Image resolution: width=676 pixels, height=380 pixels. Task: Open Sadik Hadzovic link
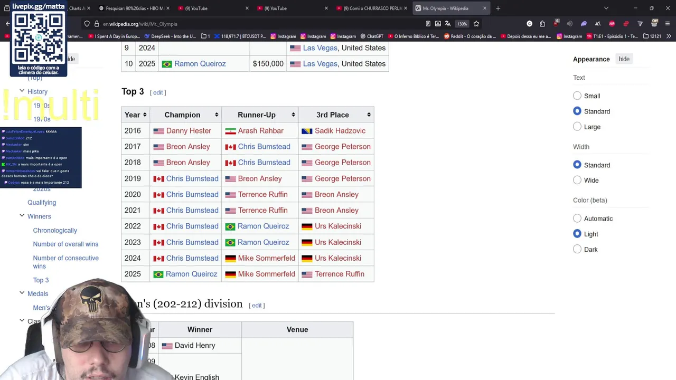(340, 131)
